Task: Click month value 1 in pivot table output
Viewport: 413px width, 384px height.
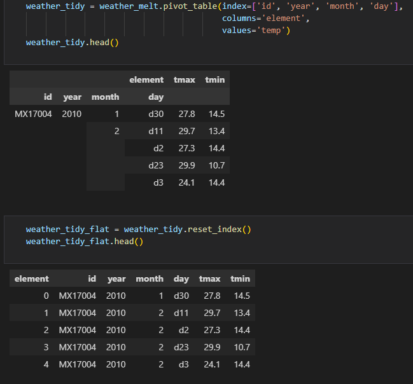Action: click(x=116, y=114)
